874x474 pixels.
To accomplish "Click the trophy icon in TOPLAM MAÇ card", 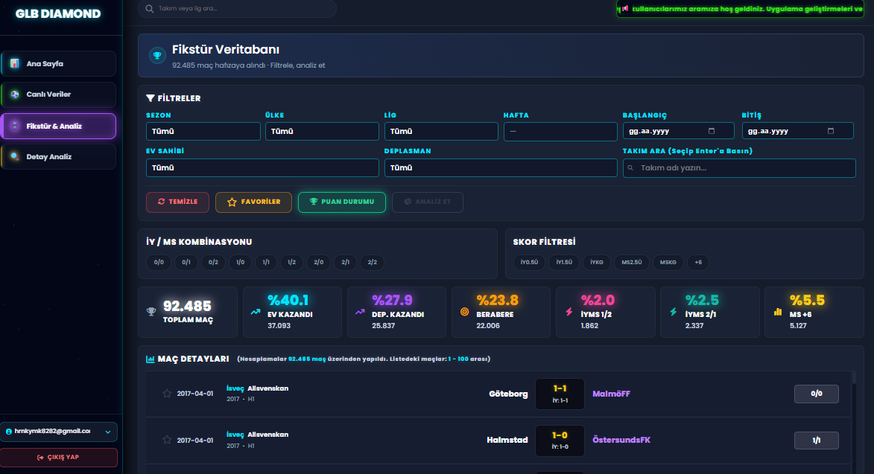I will pos(151,312).
